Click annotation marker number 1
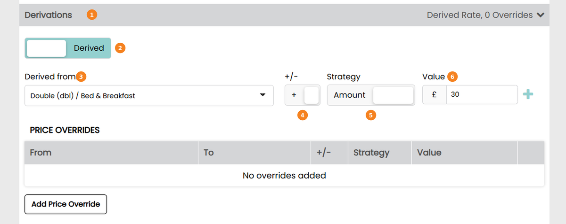The image size is (566, 224). coord(92,15)
